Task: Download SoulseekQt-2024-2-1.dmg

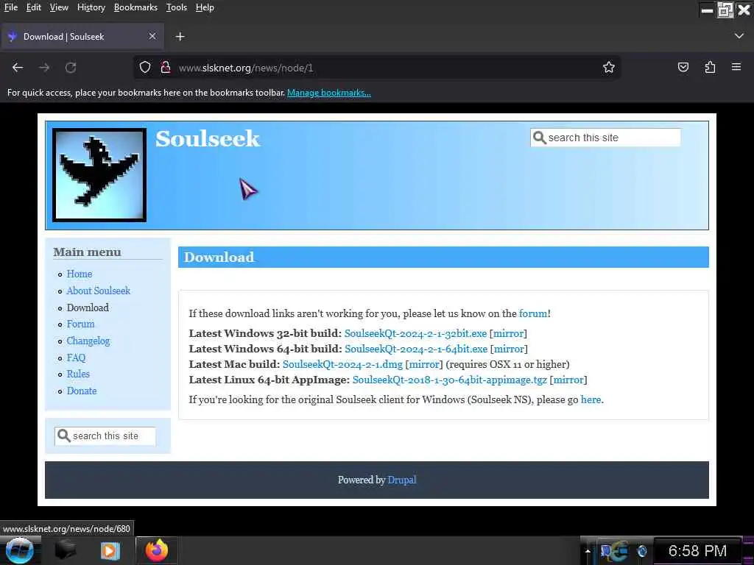Action: click(342, 364)
